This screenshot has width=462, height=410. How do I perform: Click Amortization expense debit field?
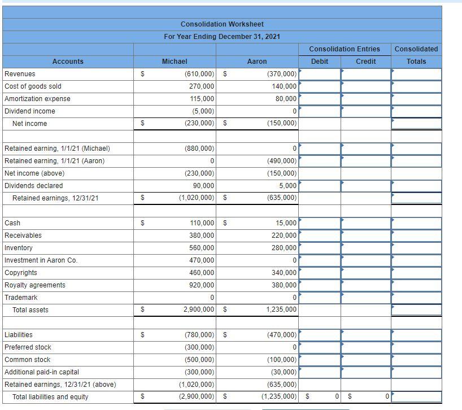point(320,99)
